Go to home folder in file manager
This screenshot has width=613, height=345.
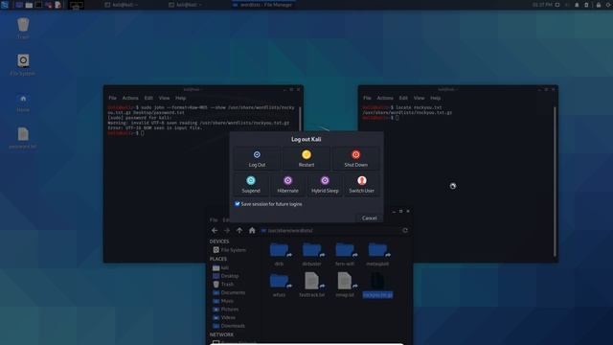pos(252,230)
